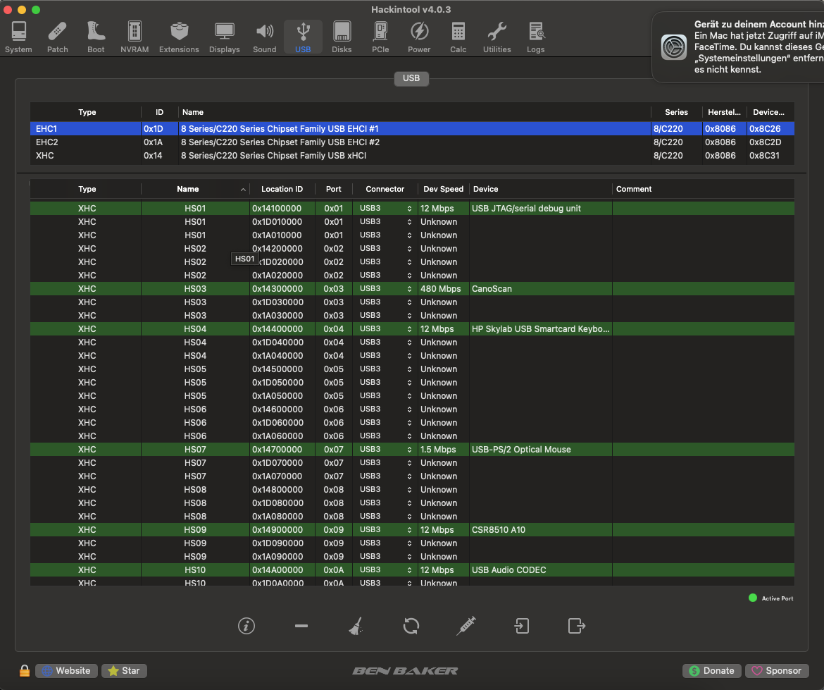824x690 pixels.
Task: Switch to the Patch toolbar tab
Action: click(58, 37)
